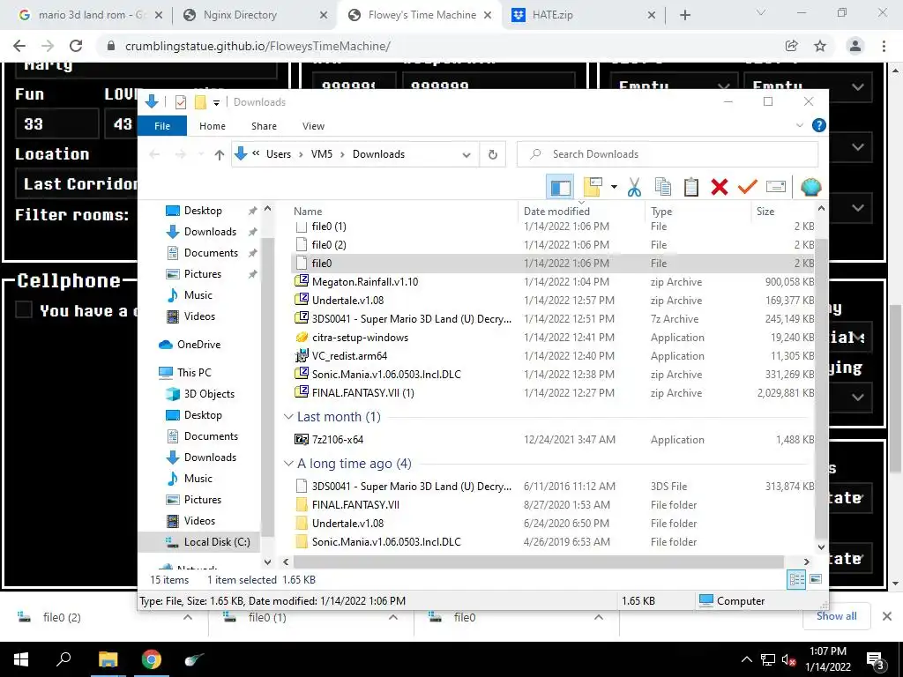
Task: Toggle the 'You have a' Cellphone checkbox
Action: (24, 309)
